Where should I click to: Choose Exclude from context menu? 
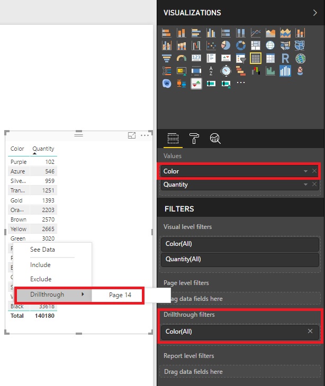[41, 279]
